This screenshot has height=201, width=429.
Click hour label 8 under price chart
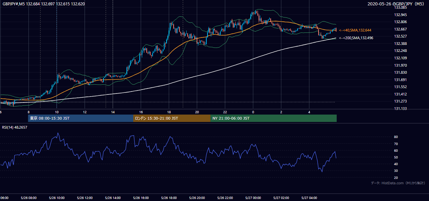pos(29,112)
